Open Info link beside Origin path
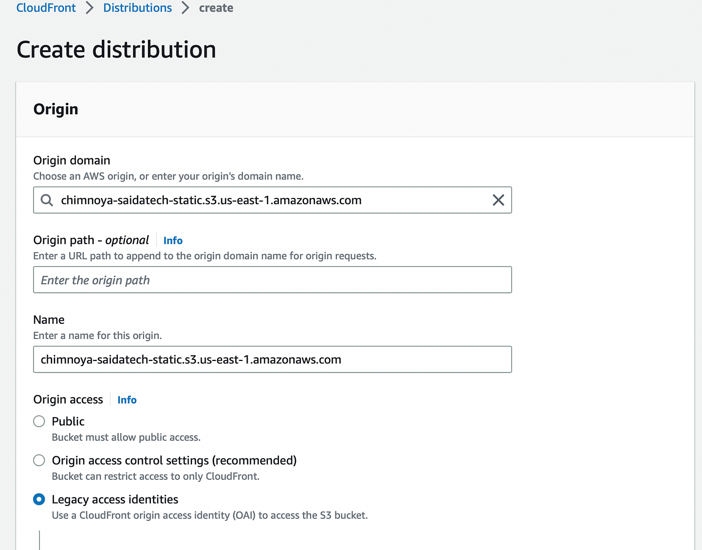The height and width of the screenshot is (550, 702). pyautogui.click(x=173, y=241)
